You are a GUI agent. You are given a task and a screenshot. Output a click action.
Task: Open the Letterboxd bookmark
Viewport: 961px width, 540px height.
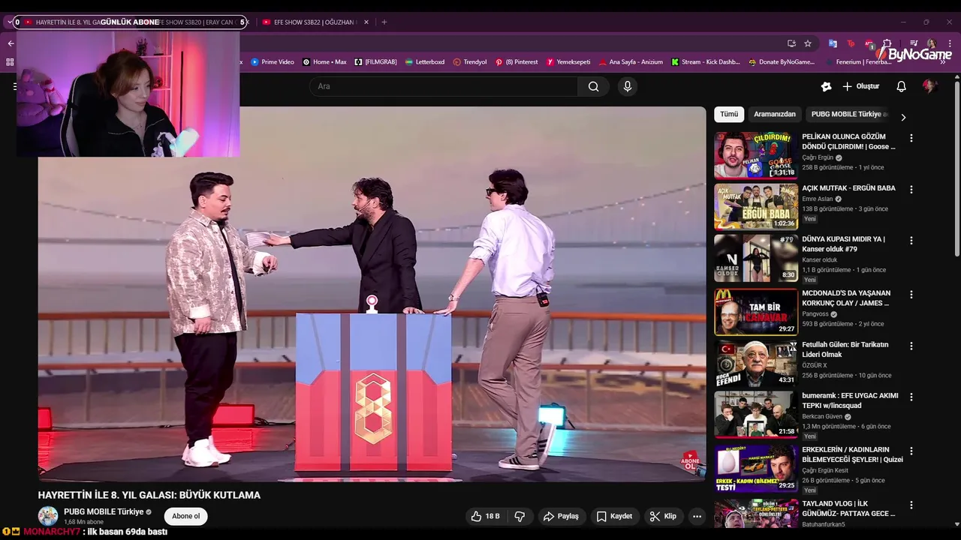(x=424, y=62)
